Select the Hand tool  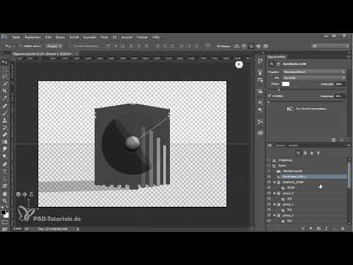pos(4,194)
